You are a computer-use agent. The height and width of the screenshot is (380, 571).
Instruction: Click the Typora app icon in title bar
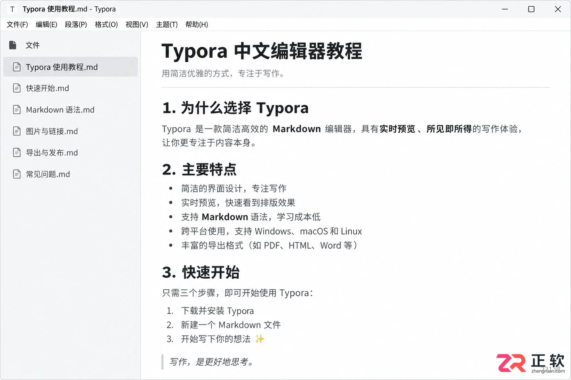pyautogui.click(x=12, y=9)
